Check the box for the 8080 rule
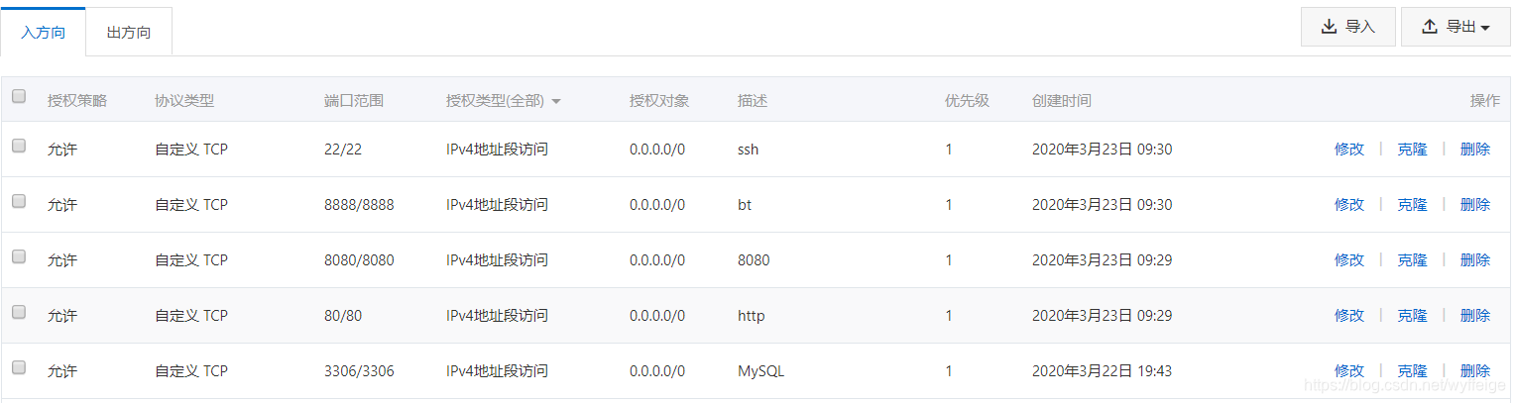This screenshot has width=1515, height=403. (19, 256)
